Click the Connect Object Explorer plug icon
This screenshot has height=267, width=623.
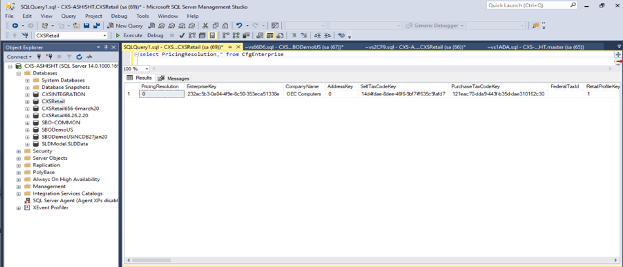[x=39, y=57]
